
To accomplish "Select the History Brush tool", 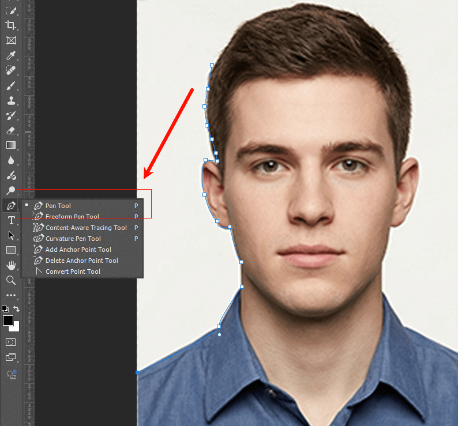I will tap(11, 116).
